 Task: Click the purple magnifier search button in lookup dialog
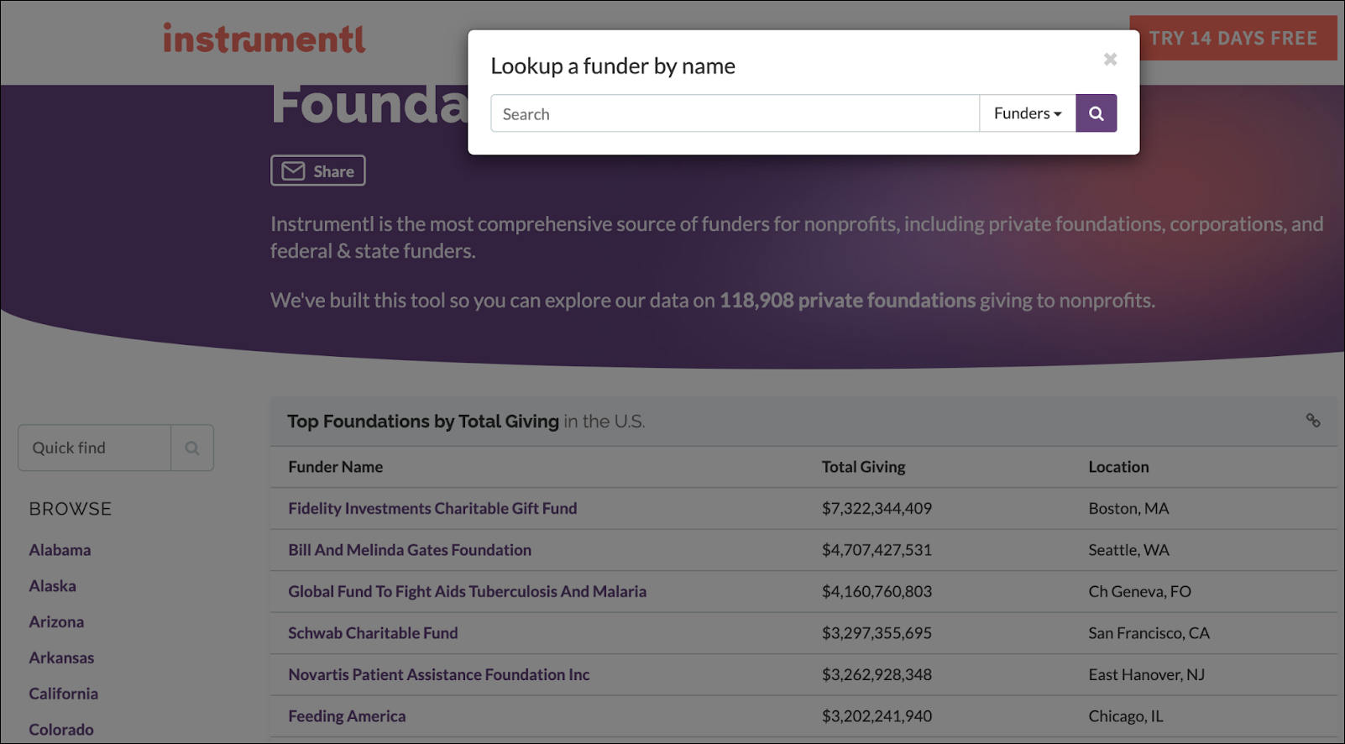click(1096, 113)
